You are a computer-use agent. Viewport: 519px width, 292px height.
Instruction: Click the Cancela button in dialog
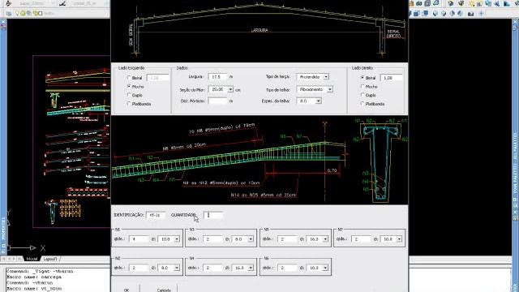[x=164, y=289]
